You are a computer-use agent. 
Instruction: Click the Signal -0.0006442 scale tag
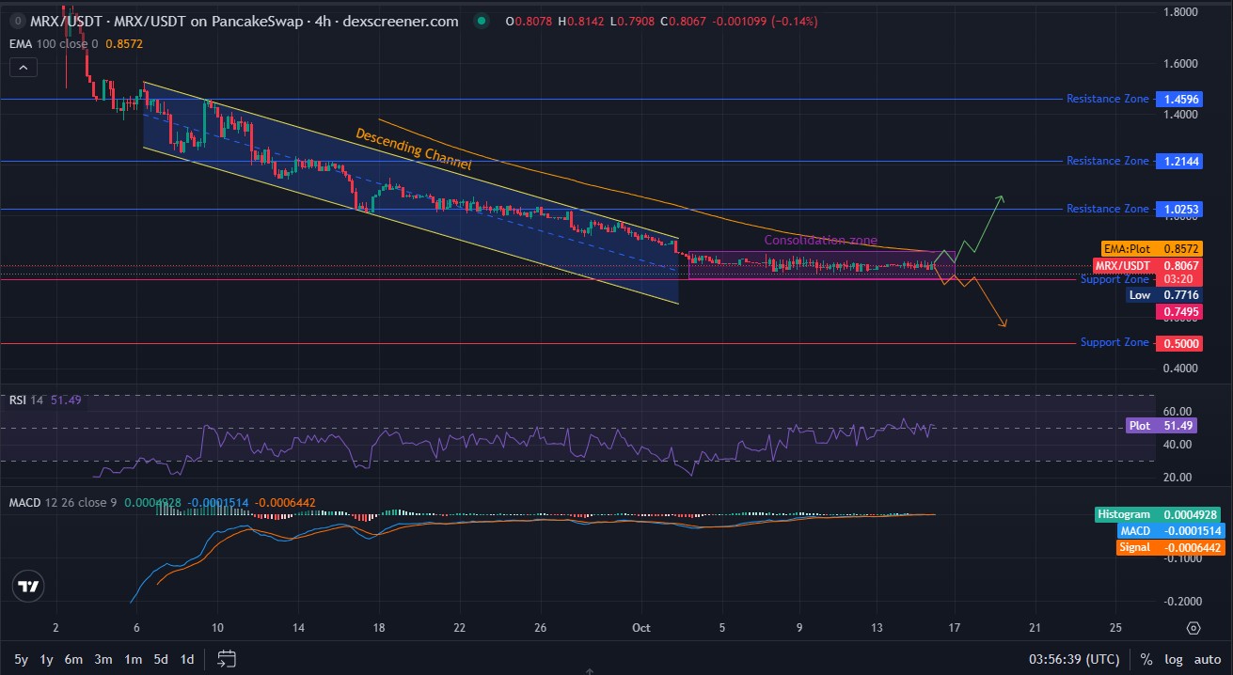pos(1171,547)
